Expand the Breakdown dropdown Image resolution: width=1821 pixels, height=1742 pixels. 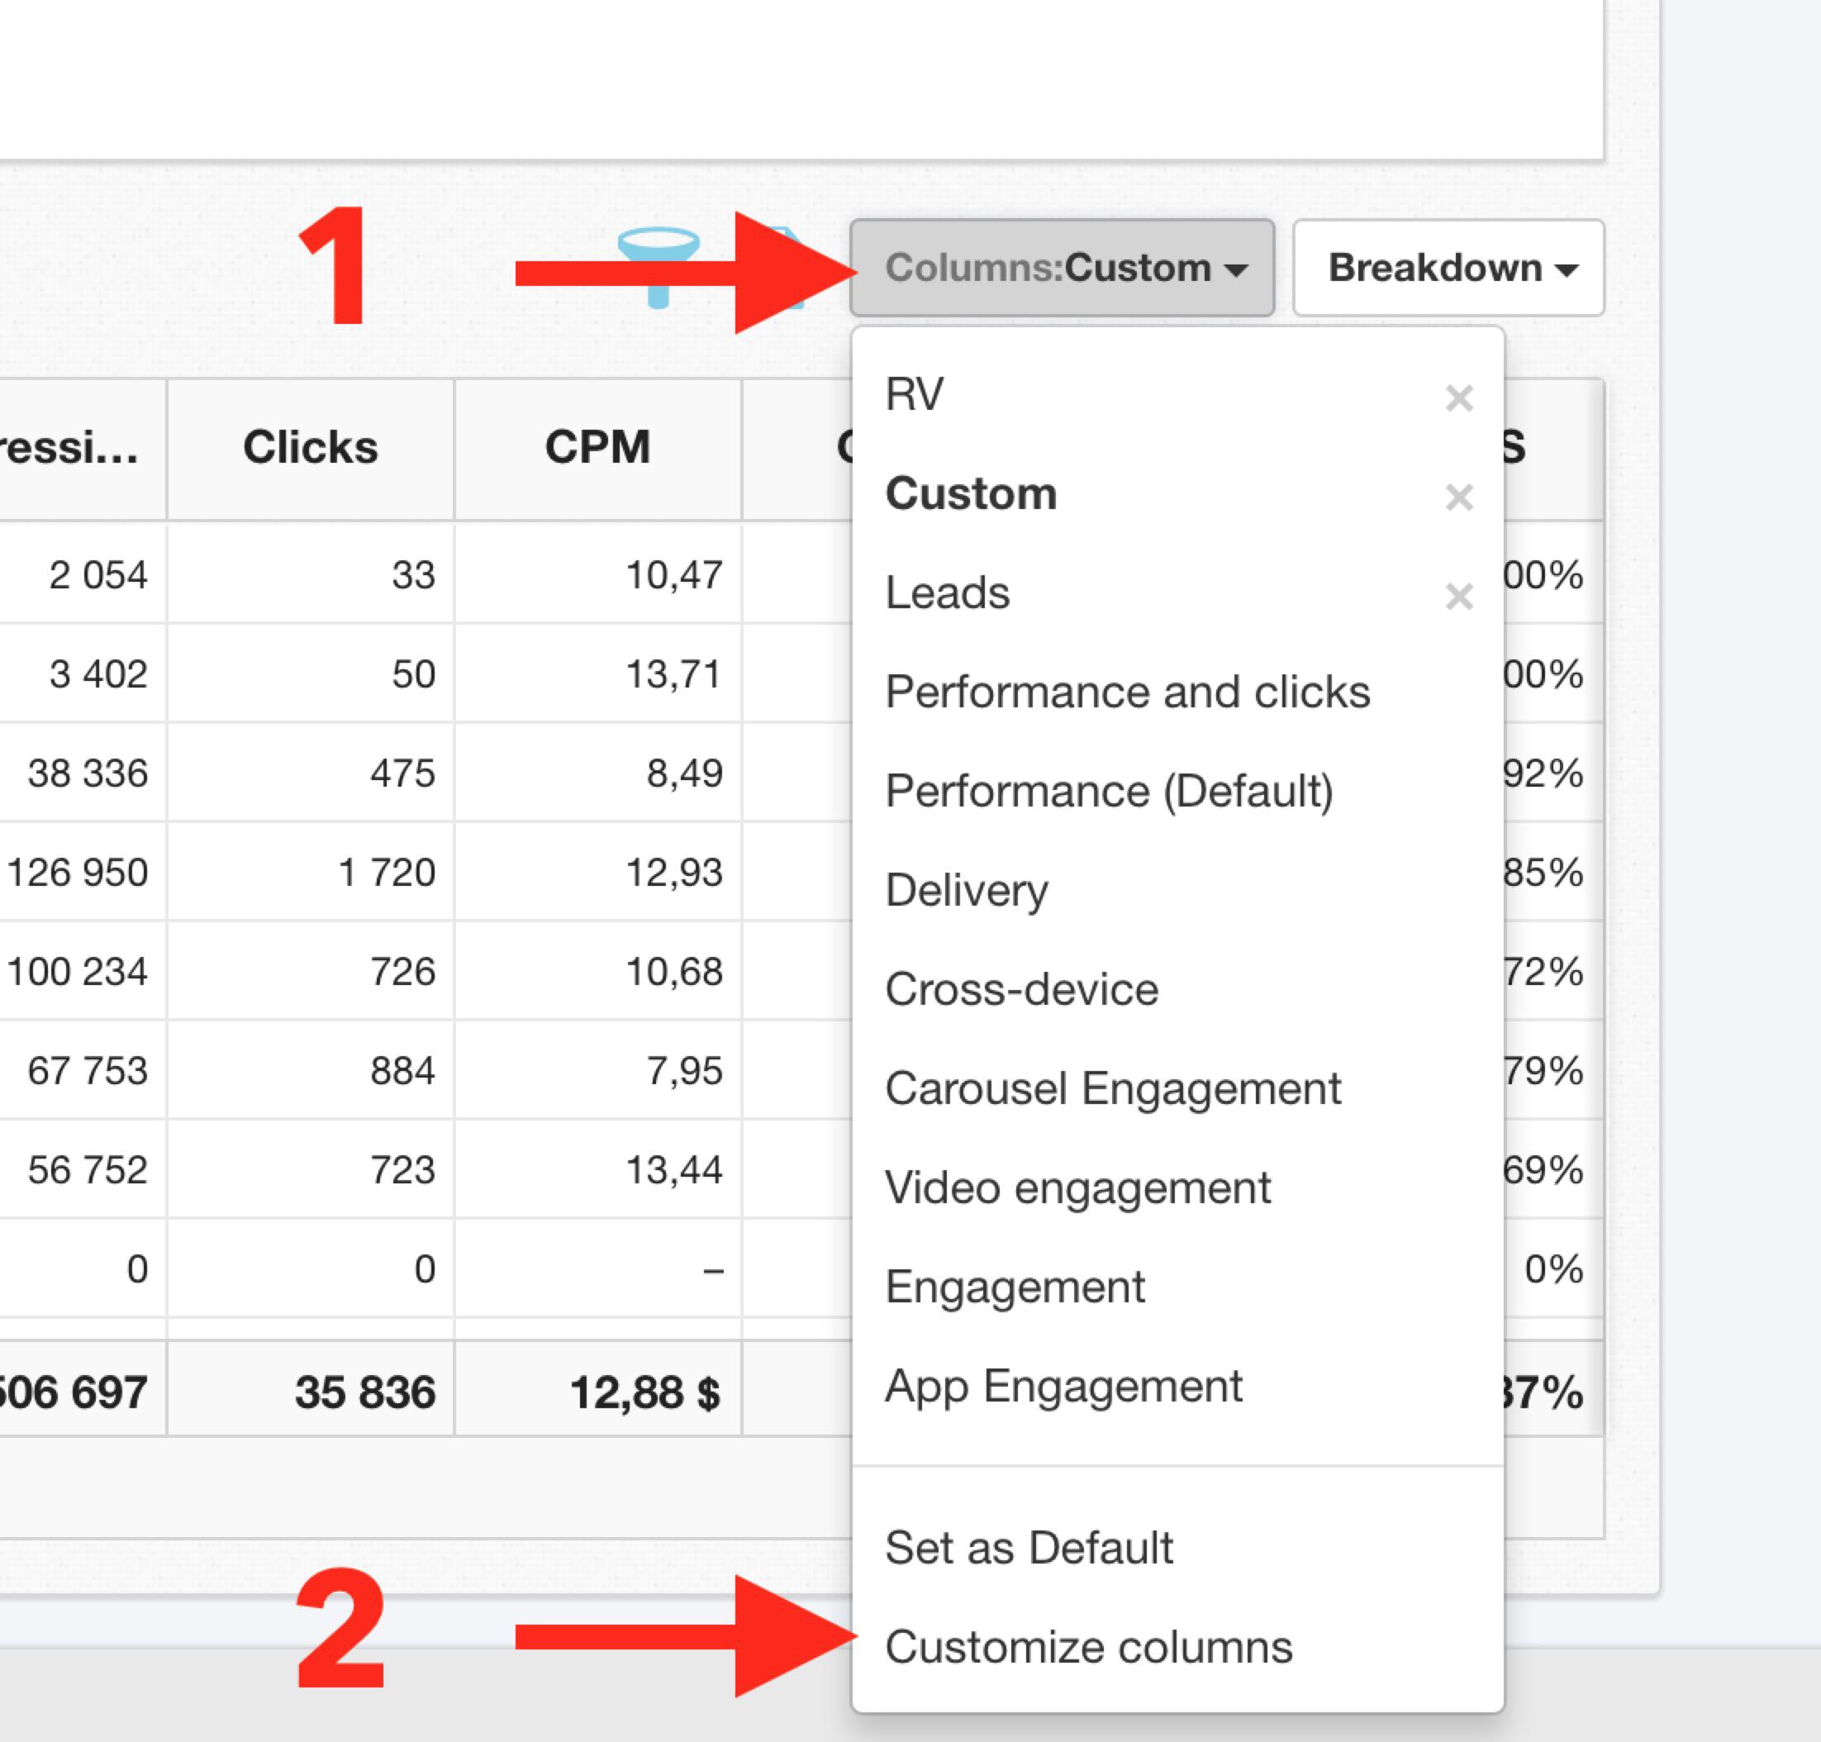click(x=1448, y=269)
